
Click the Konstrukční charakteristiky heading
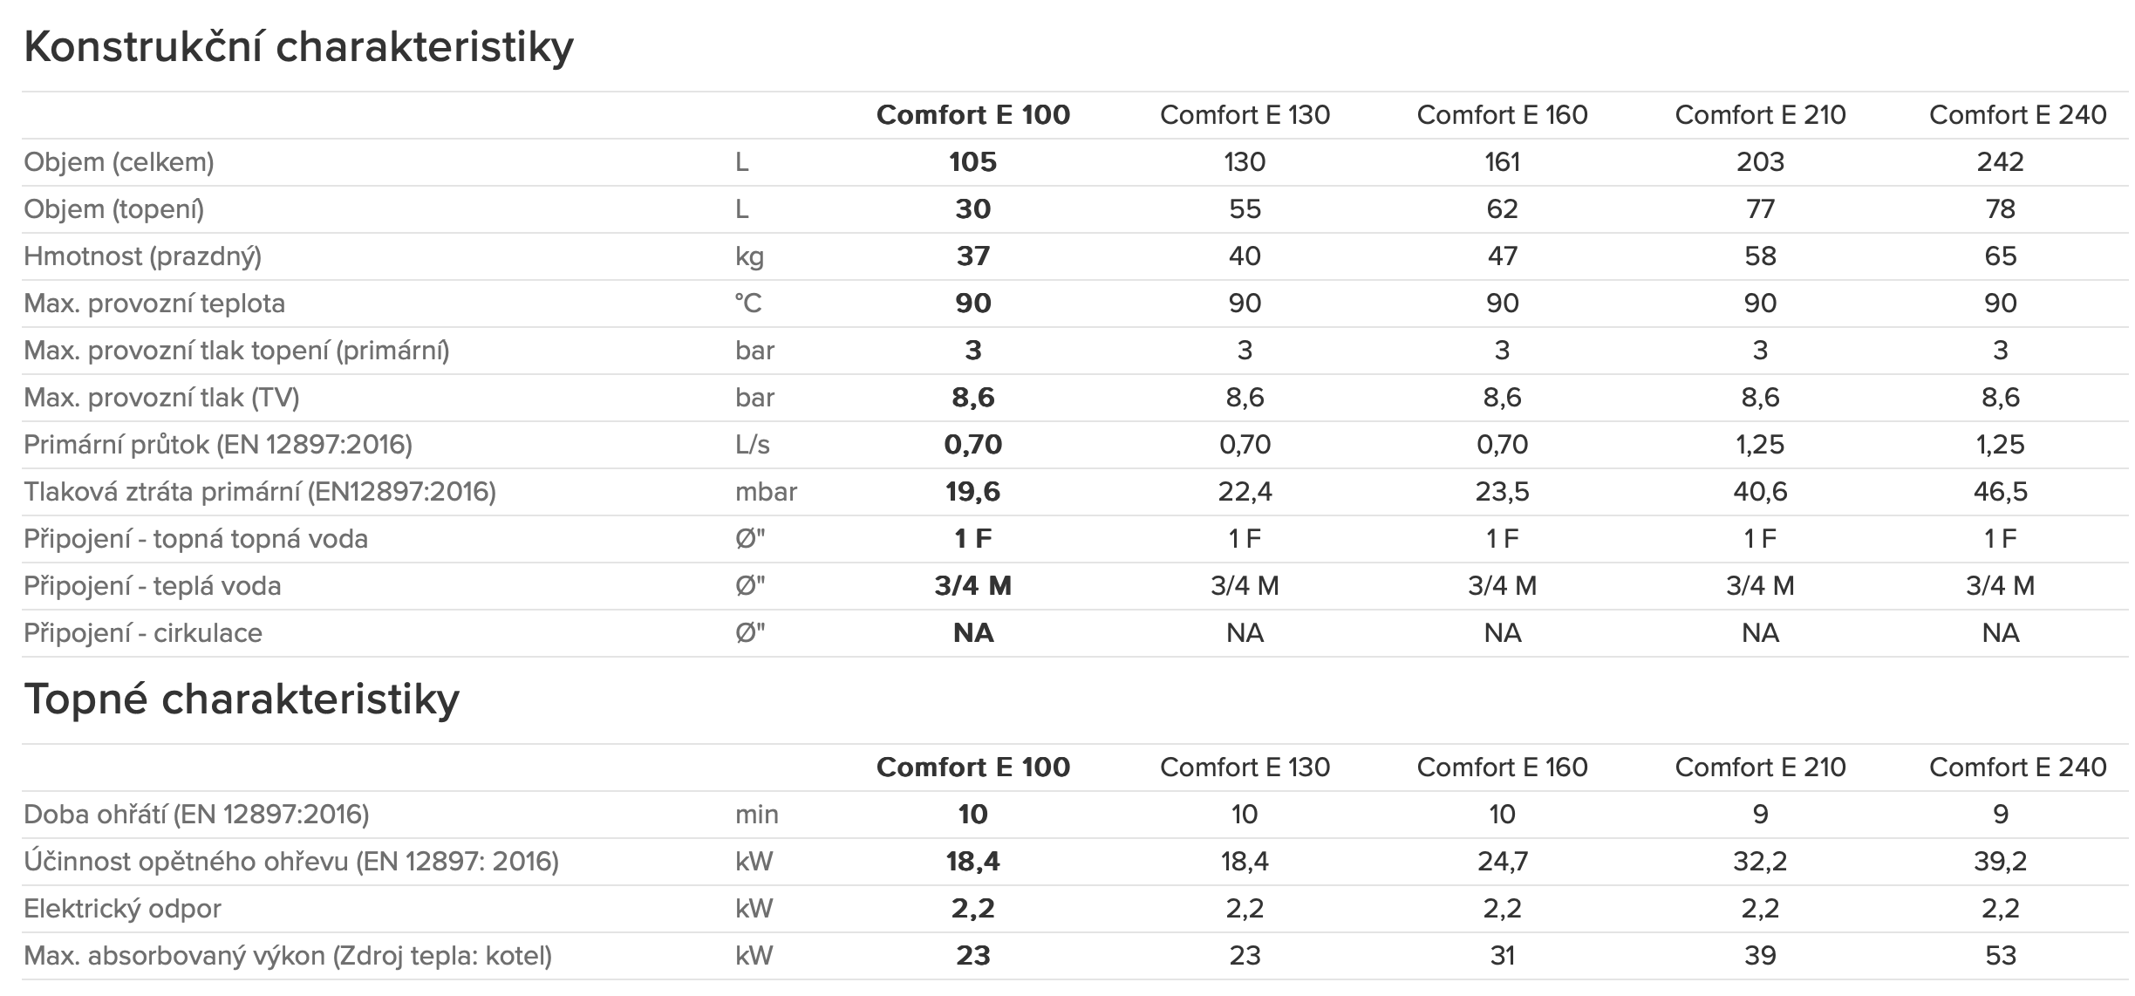(298, 47)
